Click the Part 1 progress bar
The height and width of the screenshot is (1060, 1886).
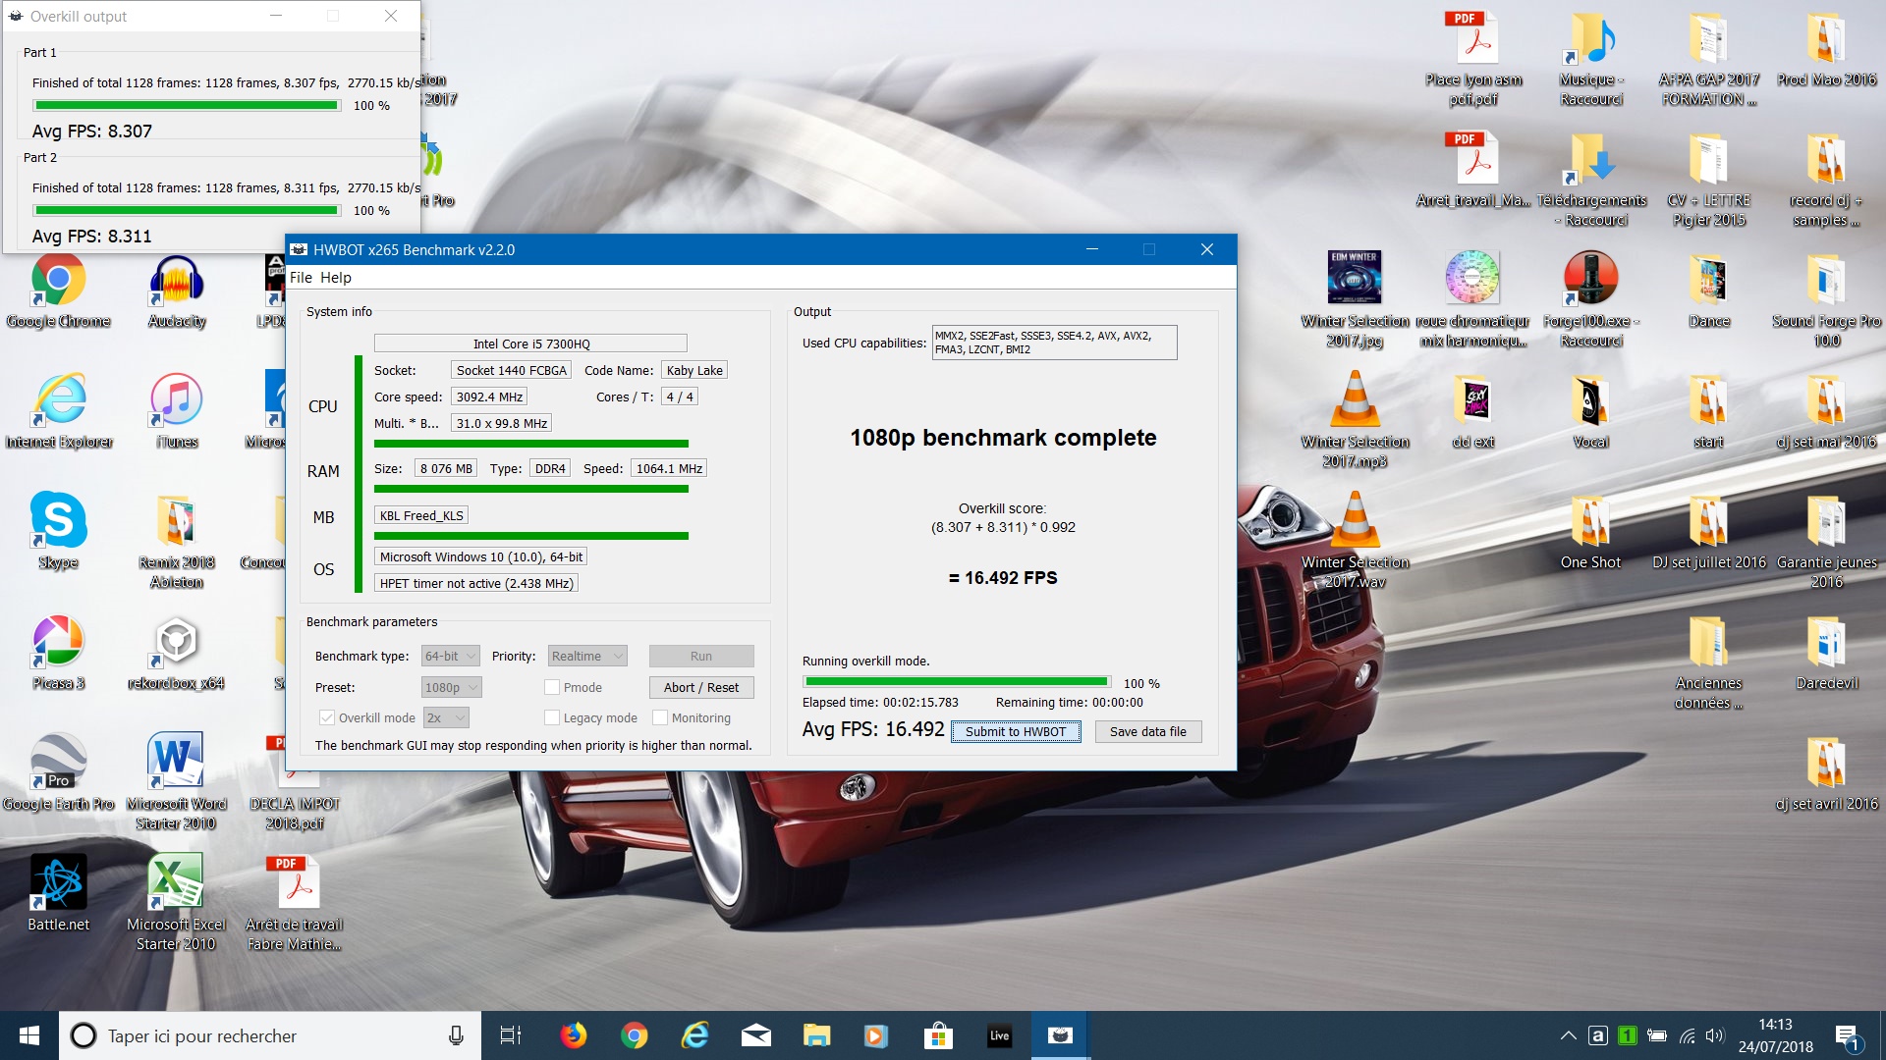[187, 105]
